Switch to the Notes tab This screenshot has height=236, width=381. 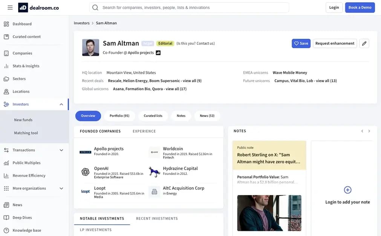[x=181, y=116]
